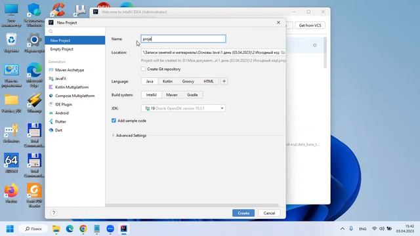Switch ENG input language
This screenshot has height=236, width=420.
click(363, 229)
